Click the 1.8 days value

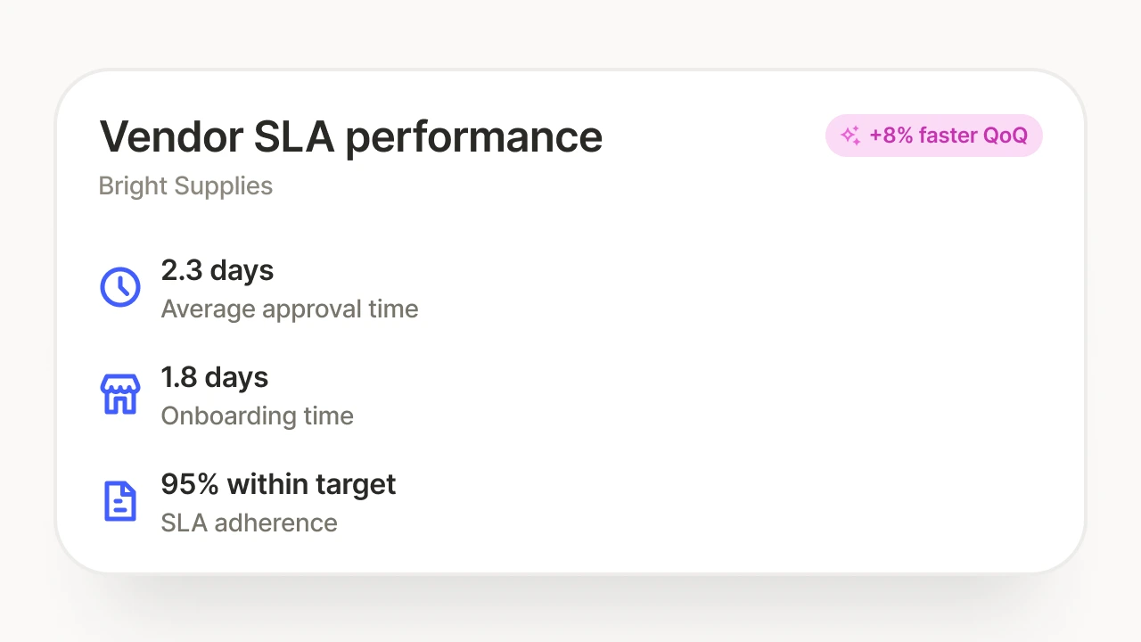coord(215,377)
